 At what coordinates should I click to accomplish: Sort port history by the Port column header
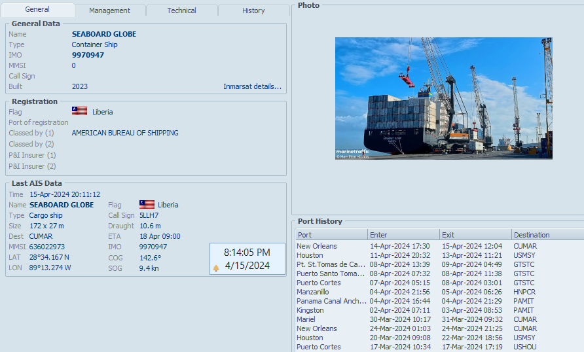331,235
